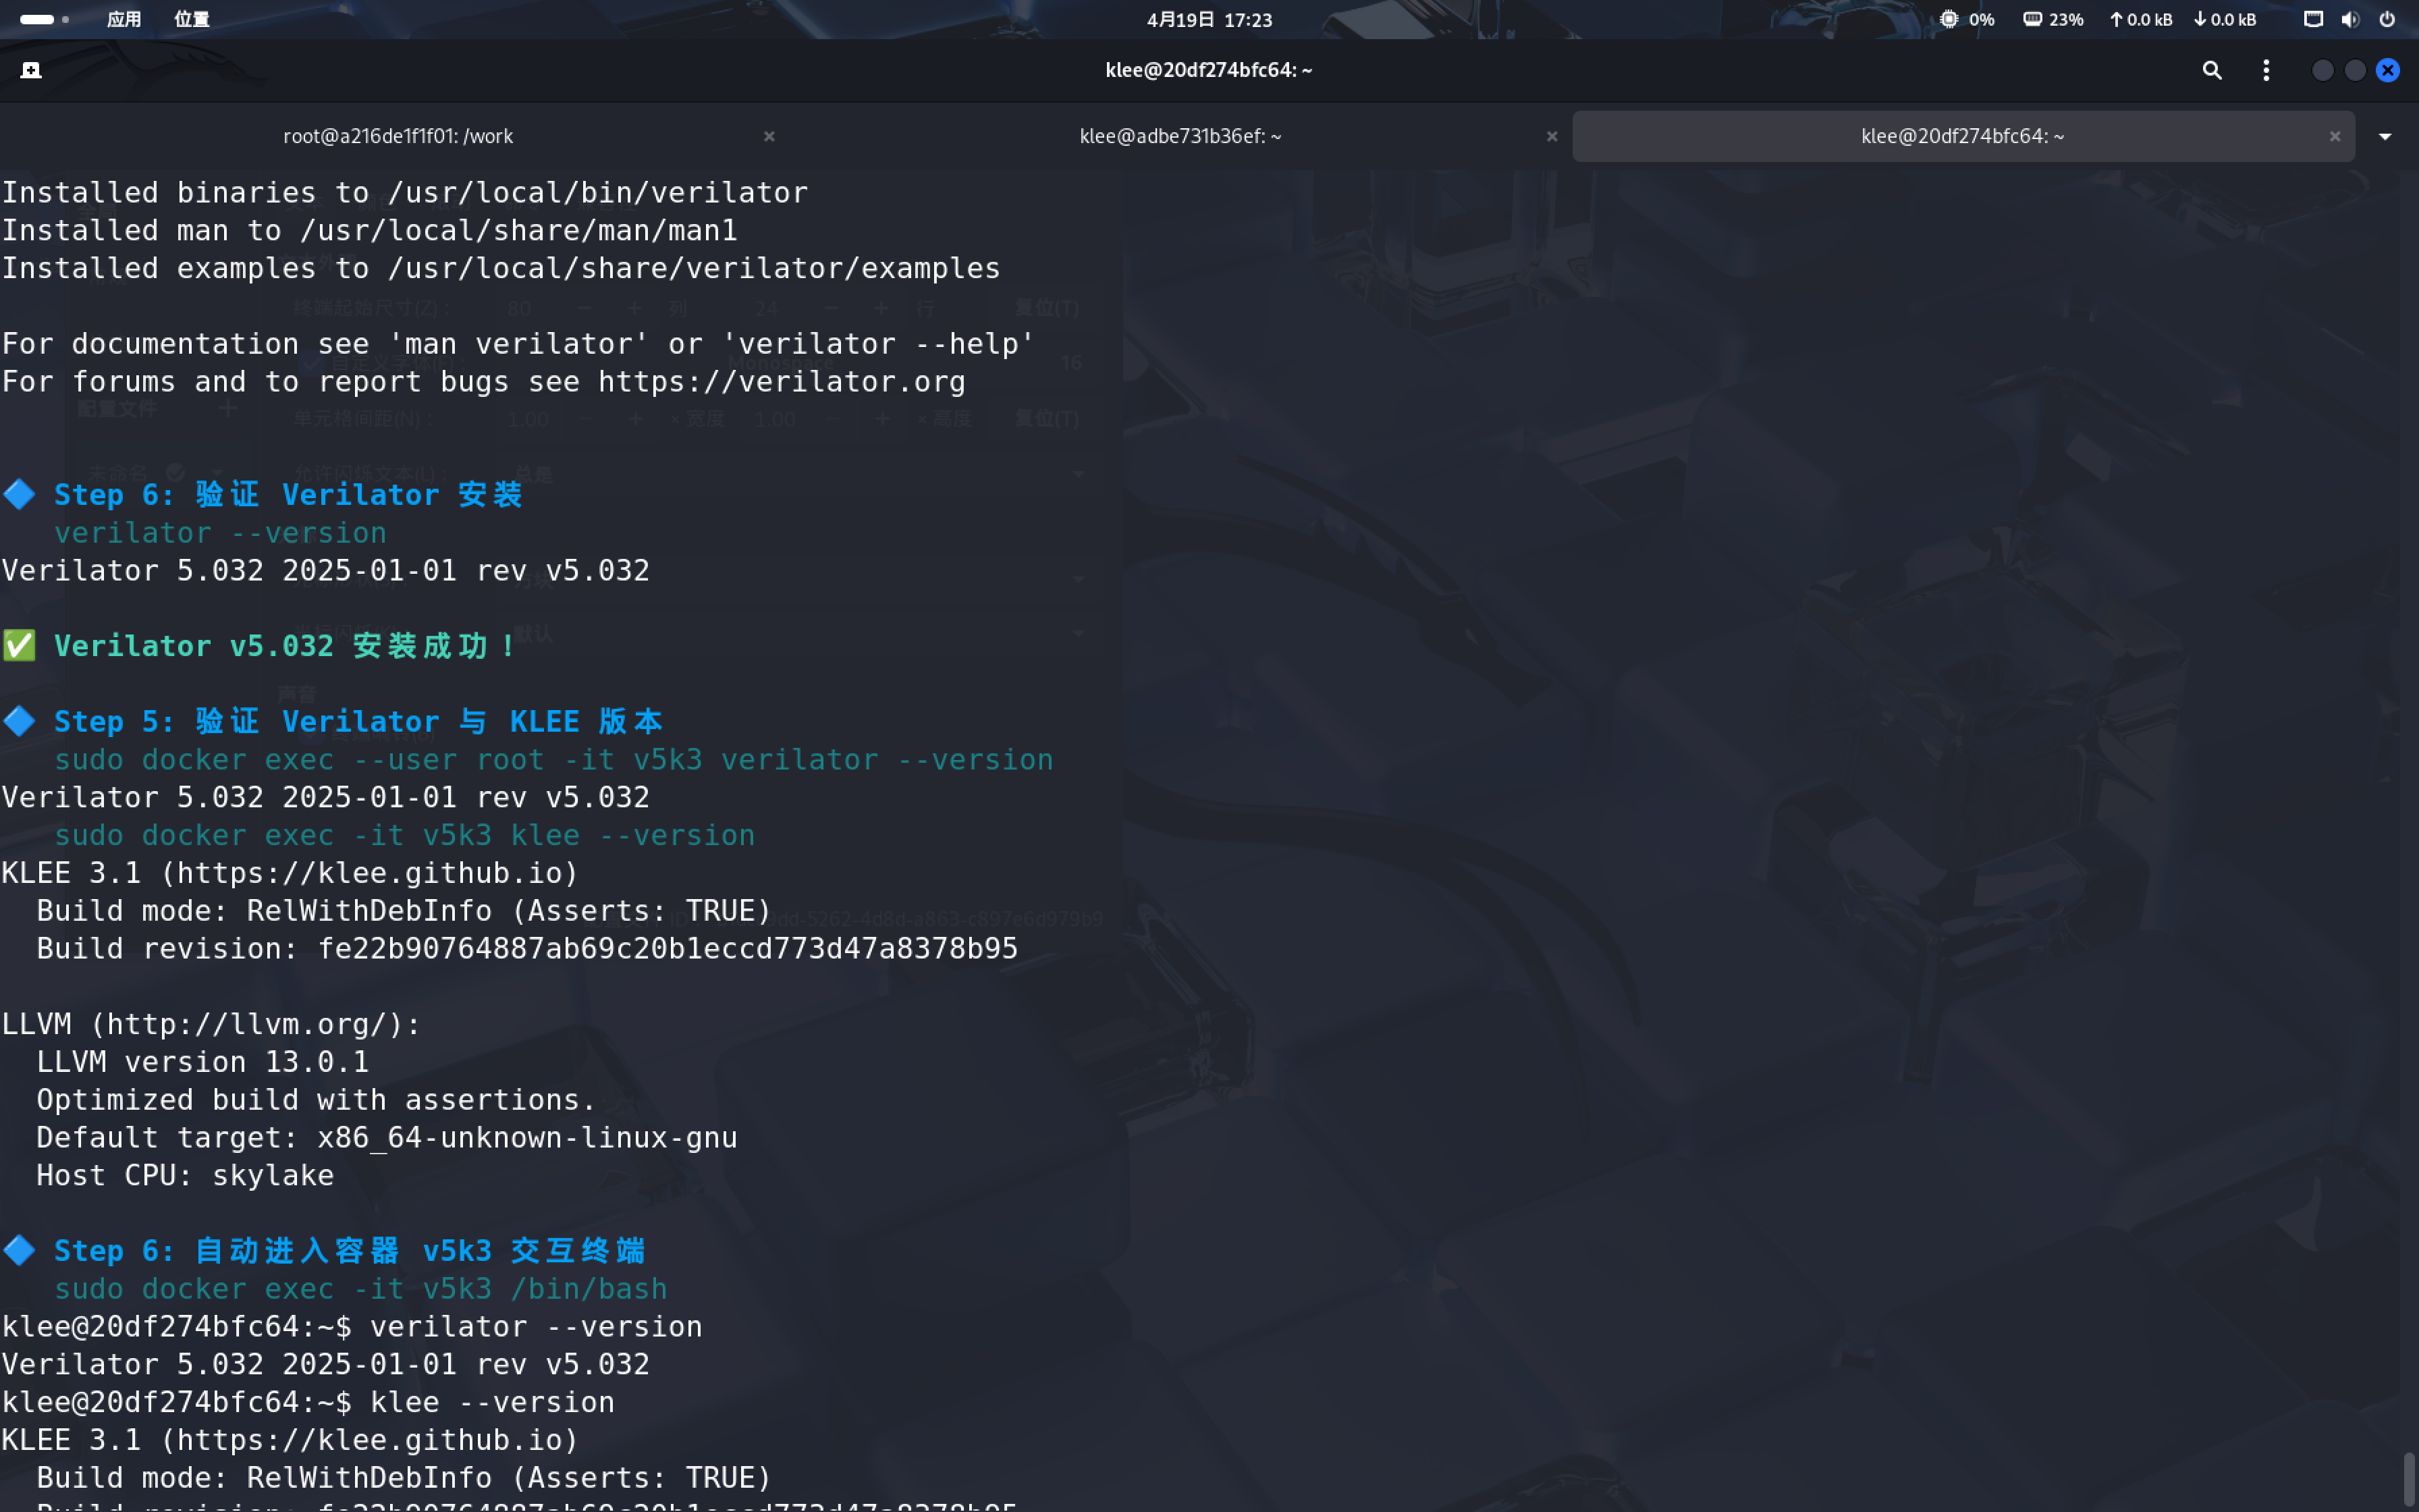The width and height of the screenshot is (2419, 1512).
Task: Click the first 'Build revision: fe22b907...' line
Action: pos(528,948)
